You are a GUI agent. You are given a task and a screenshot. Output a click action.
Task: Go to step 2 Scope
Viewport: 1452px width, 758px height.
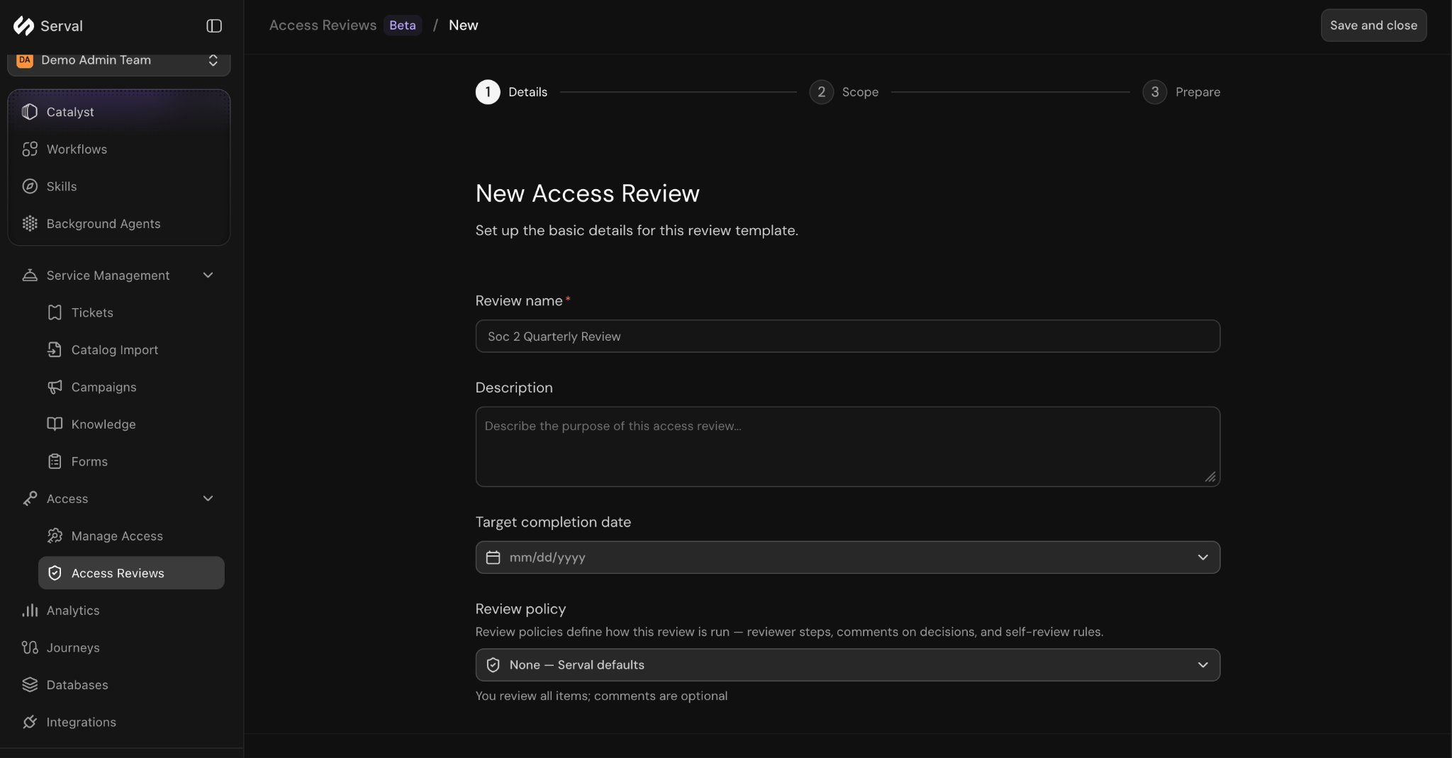[x=844, y=92]
